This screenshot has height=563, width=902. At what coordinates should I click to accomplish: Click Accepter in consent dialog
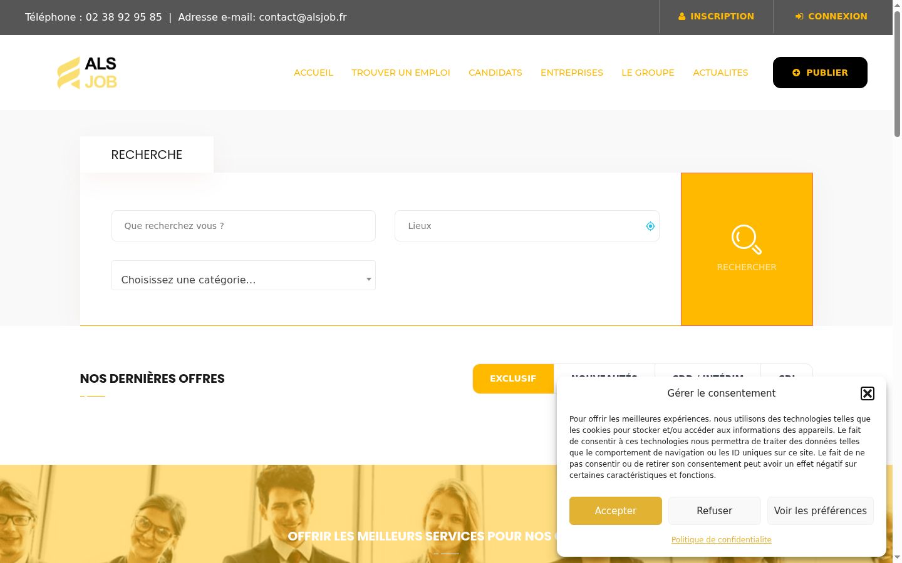point(616,510)
